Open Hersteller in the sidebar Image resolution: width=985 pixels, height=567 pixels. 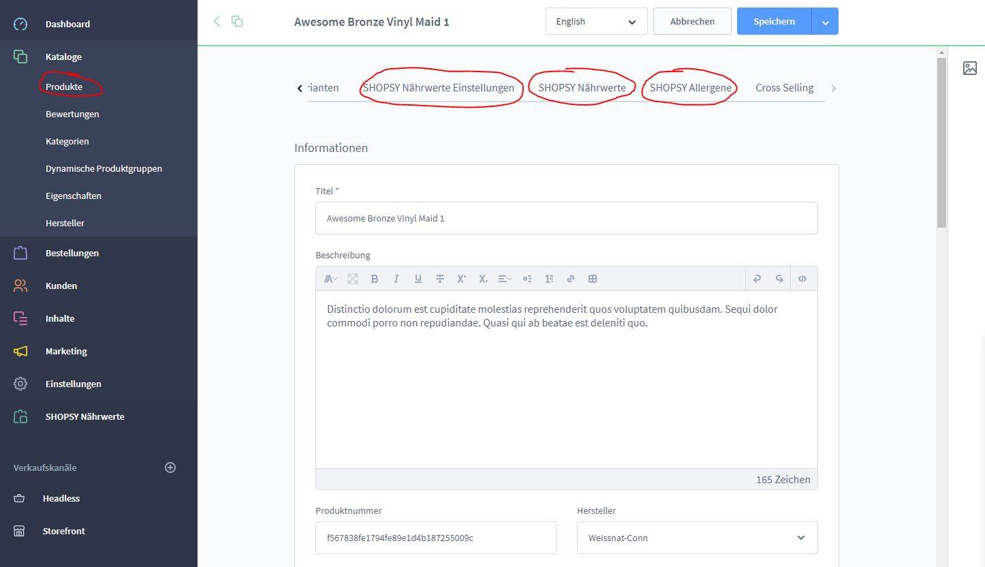[x=65, y=223]
